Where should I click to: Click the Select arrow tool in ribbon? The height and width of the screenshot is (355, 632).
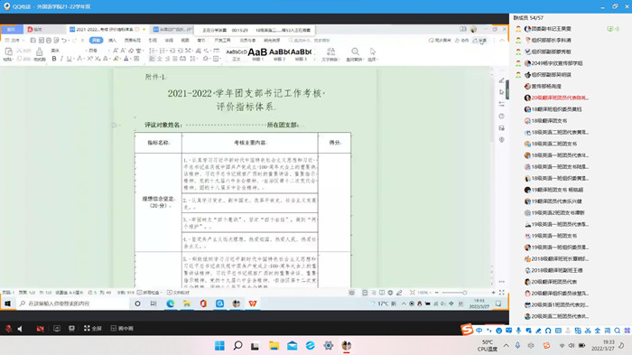(x=372, y=51)
